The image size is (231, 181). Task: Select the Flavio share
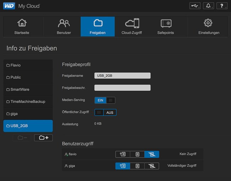pos(28,65)
